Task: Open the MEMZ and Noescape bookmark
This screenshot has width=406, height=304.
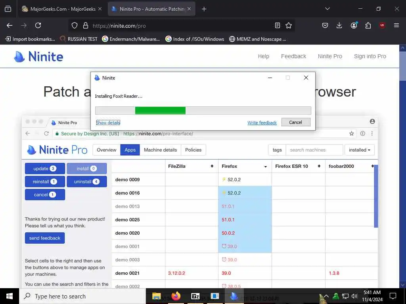Action: point(258,39)
